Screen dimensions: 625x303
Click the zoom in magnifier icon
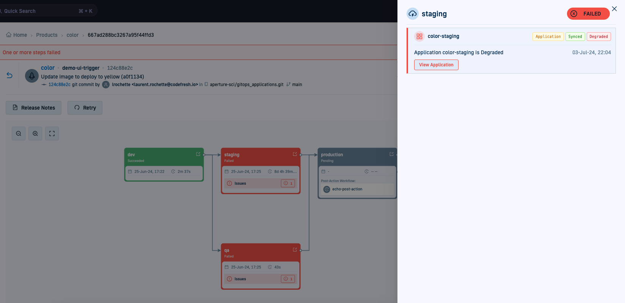35,133
